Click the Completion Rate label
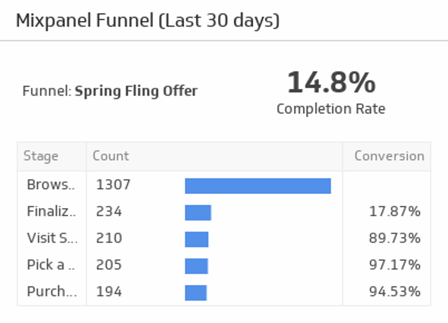 click(331, 109)
